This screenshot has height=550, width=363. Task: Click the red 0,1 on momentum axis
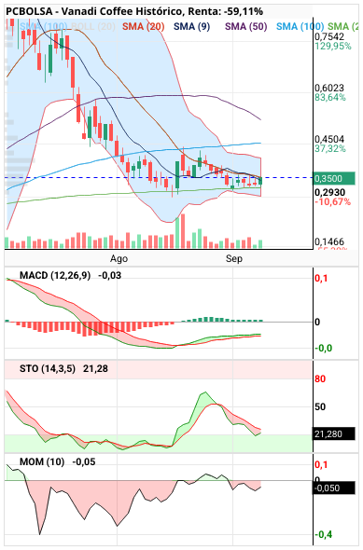(x=321, y=465)
